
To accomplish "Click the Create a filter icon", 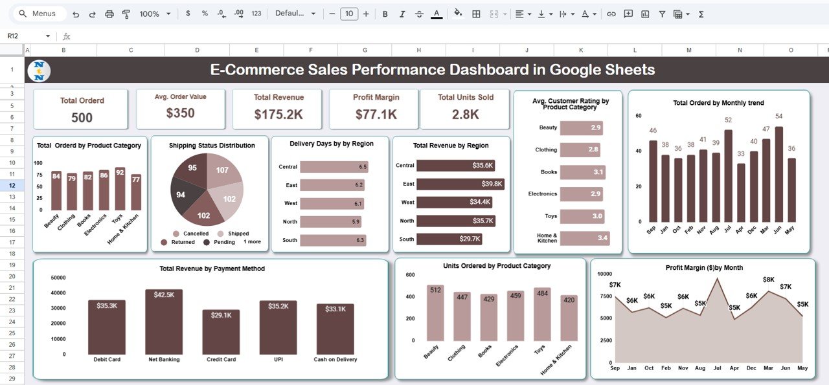I will click(662, 13).
